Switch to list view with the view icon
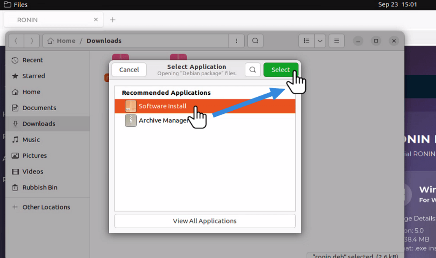 (307, 41)
